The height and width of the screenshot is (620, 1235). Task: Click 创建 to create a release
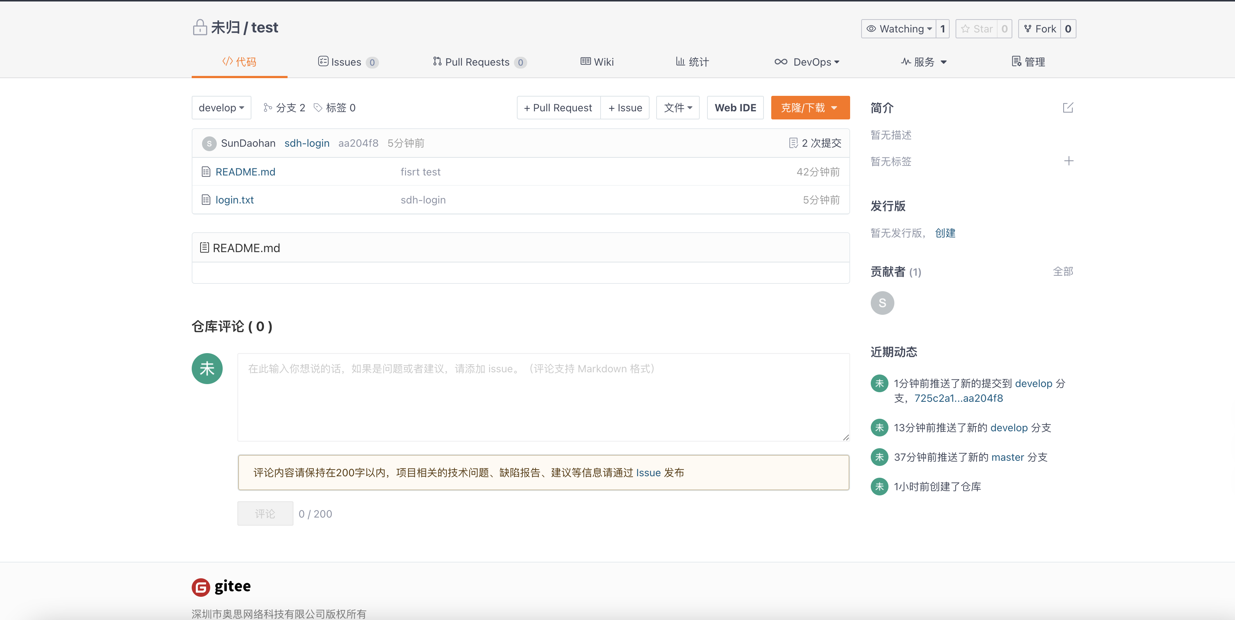(x=945, y=233)
